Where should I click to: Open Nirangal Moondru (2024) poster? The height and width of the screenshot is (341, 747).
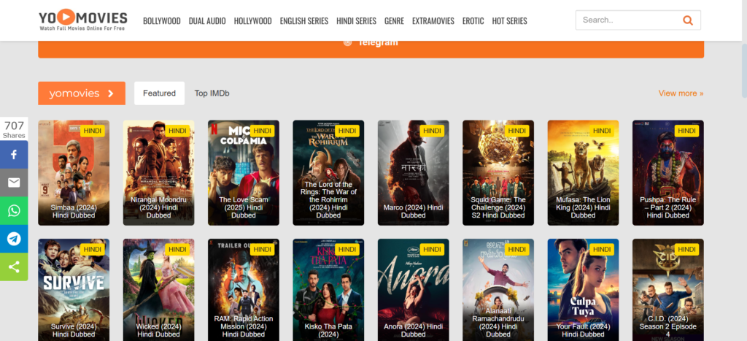(158, 172)
